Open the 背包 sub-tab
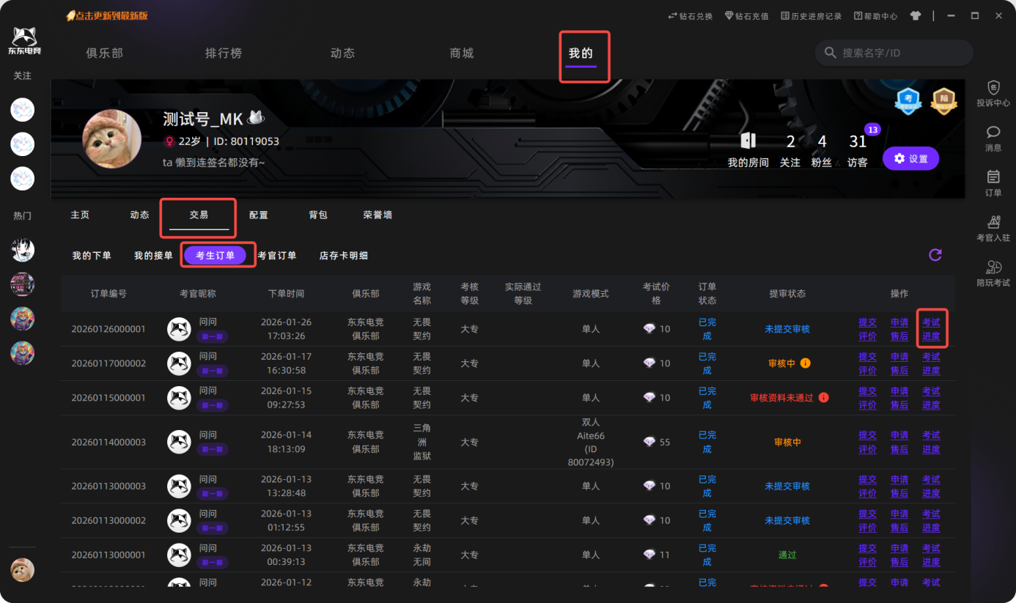This screenshot has width=1016, height=603. 318,215
